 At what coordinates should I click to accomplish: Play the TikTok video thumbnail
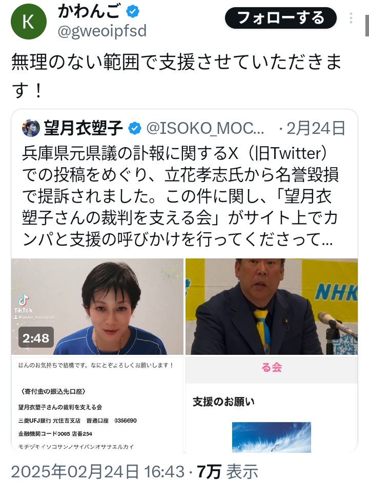click(x=97, y=307)
